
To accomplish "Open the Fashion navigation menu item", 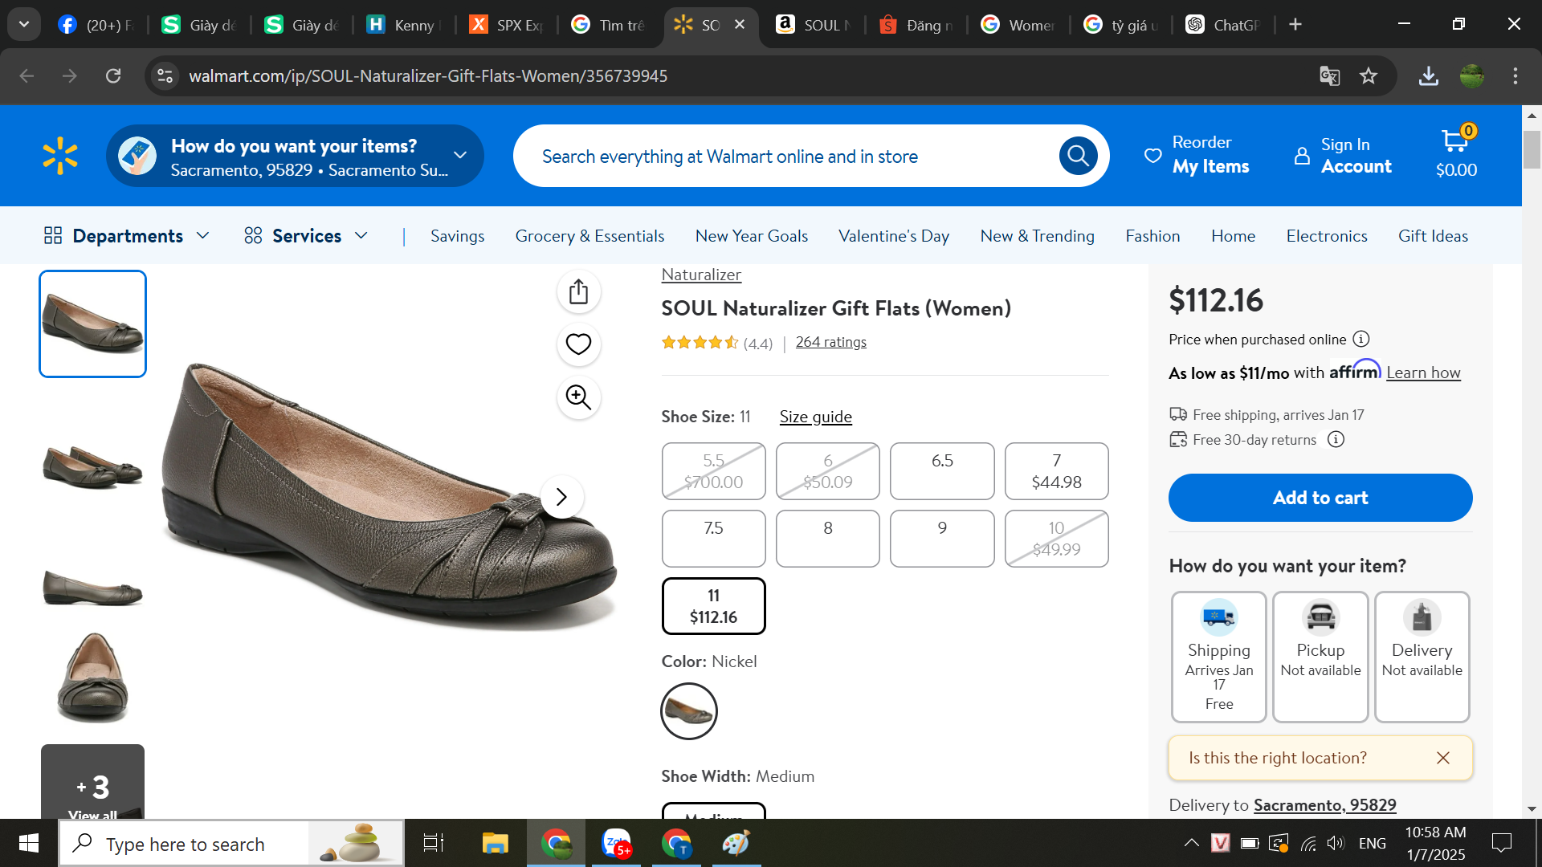I will 1152,236.
